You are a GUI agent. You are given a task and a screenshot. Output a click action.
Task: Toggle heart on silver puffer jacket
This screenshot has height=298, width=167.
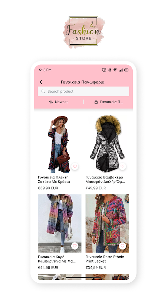click(122, 166)
